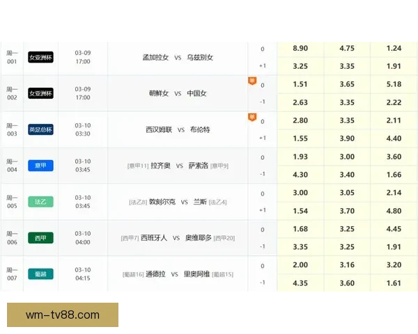The height and width of the screenshot is (334, 418).
Task: Open team 孟加拉女
Action: (155, 57)
